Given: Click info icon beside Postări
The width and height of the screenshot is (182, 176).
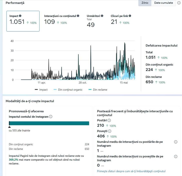Looking at the screenshot, I should (x=109, y=120).
